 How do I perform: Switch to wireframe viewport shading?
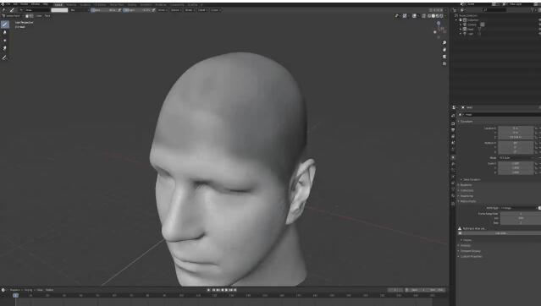[429, 15]
